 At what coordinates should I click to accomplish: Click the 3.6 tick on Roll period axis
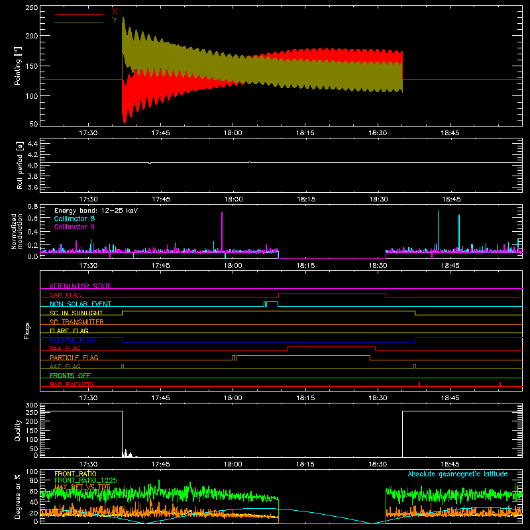pyautogui.click(x=32, y=187)
